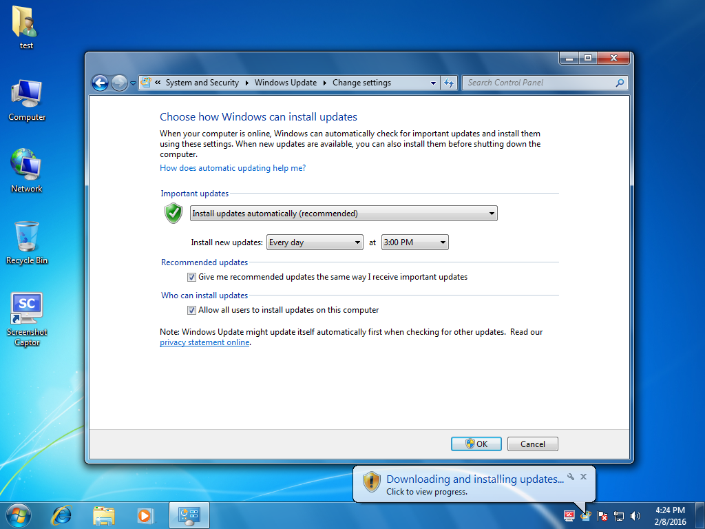Launch Internet Explorer from the taskbar
Image resolution: width=705 pixels, height=529 pixels.
[x=61, y=515]
